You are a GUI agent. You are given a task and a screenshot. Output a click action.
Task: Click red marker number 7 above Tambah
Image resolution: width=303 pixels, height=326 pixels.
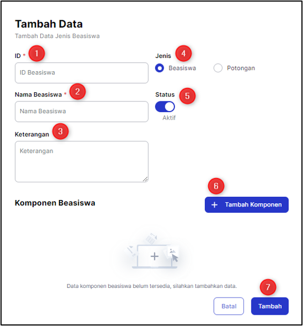pos(268,287)
